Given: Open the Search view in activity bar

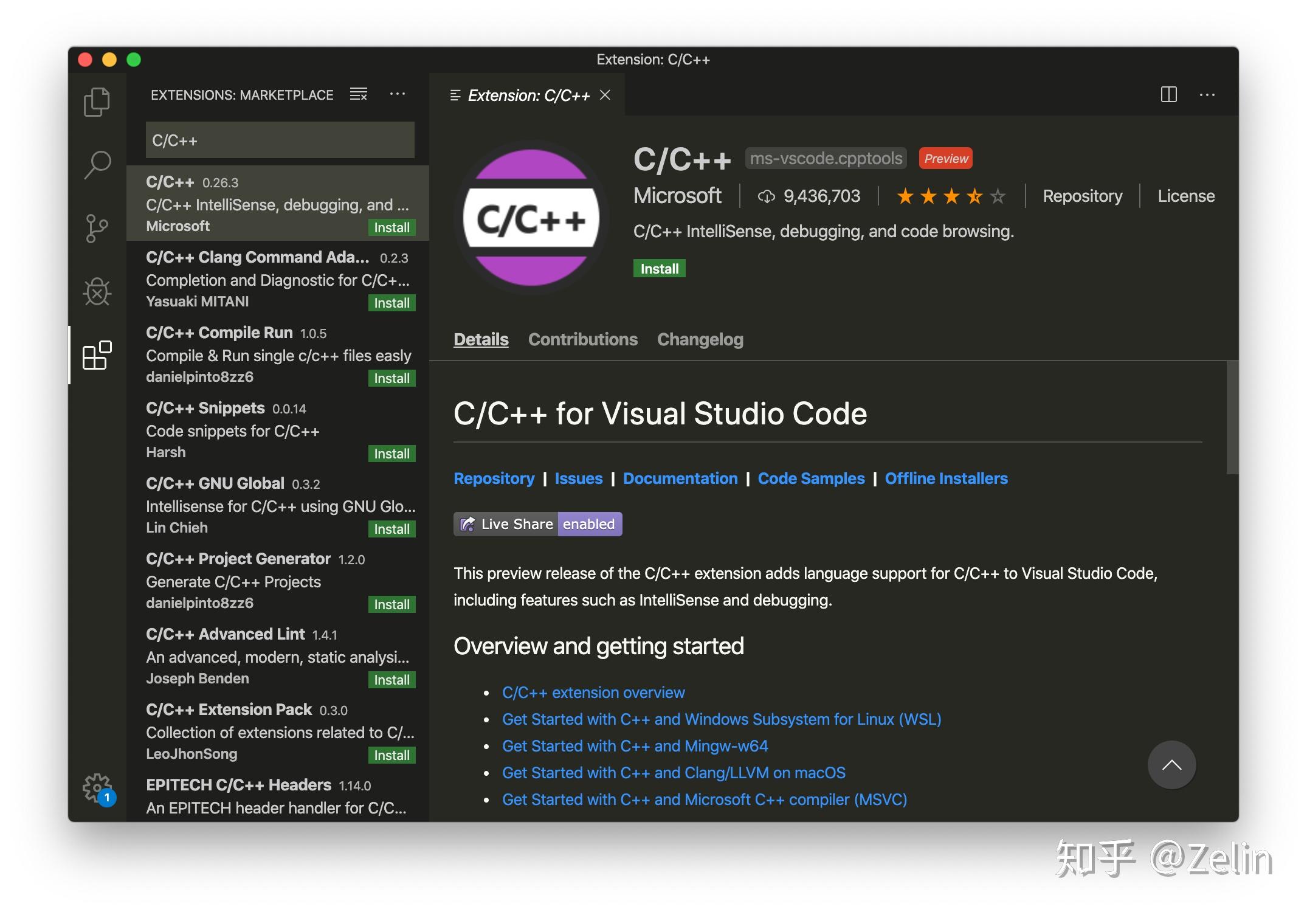Looking at the screenshot, I should pyautogui.click(x=97, y=165).
